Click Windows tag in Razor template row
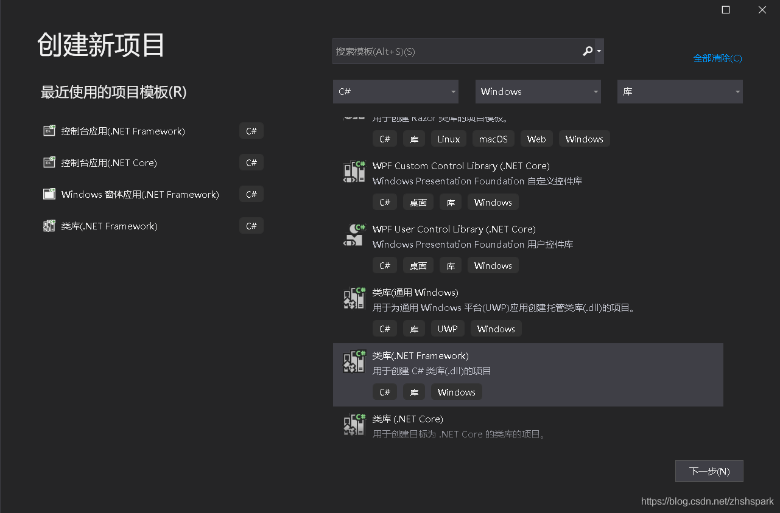780x513 pixels. tap(585, 139)
